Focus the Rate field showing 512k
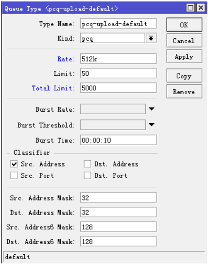The image size is (208, 265). click(118, 59)
